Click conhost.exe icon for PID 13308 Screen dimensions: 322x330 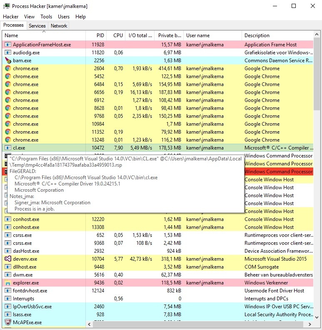8,227
